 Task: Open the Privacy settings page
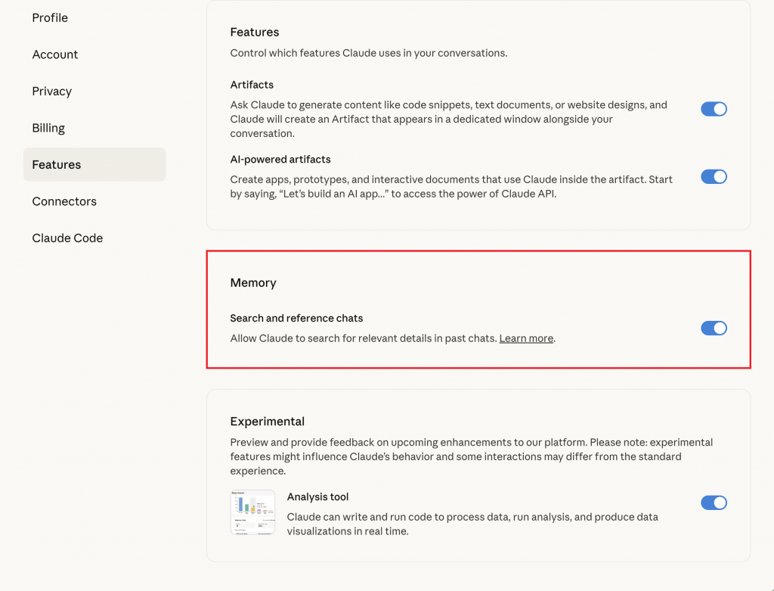click(52, 91)
